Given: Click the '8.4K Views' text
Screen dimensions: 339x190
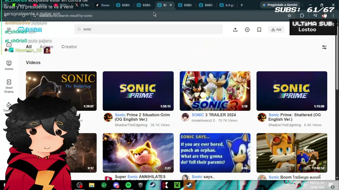Looking at the screenshot, I should (x=313, y=125).
